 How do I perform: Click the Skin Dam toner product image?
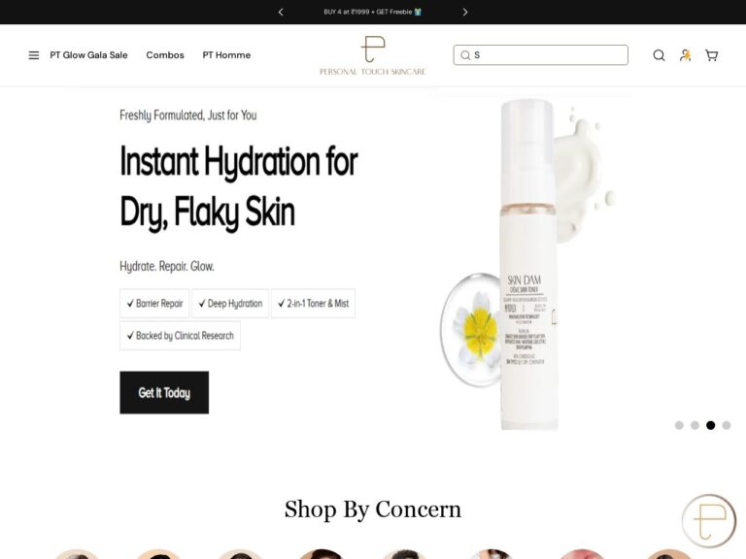tap(528, 264)
